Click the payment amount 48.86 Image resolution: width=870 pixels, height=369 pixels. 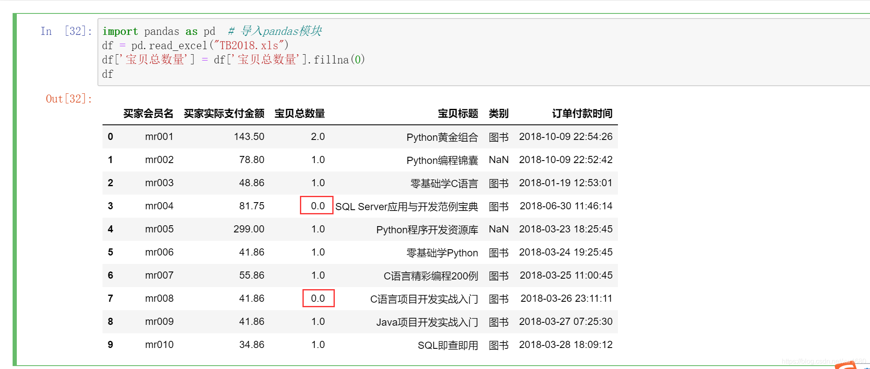tap(252, 183)
